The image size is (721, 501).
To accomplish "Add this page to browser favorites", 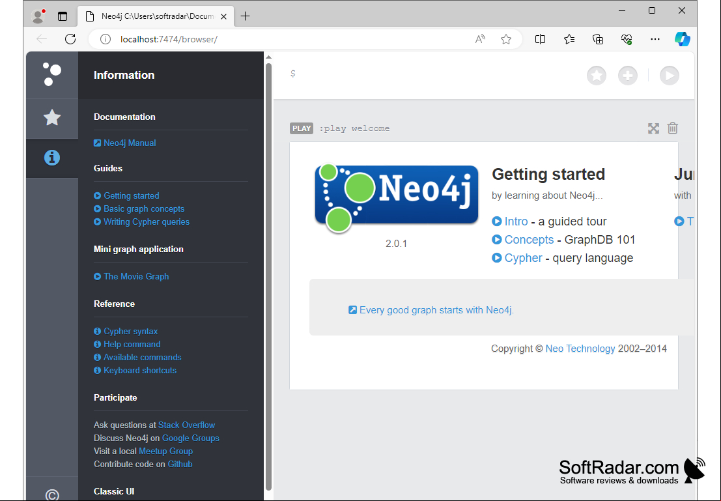I will [x=506, y=39].
